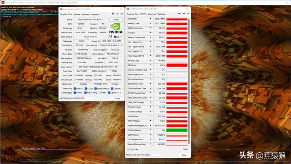Switch to Validation tab in left GPU-Z window
This screenshot has width=291, height=164.
click(x=95, y=14)
